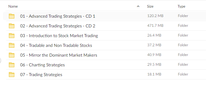Click the folder icon beside 06 - Charting Strategies

[12, 65]
